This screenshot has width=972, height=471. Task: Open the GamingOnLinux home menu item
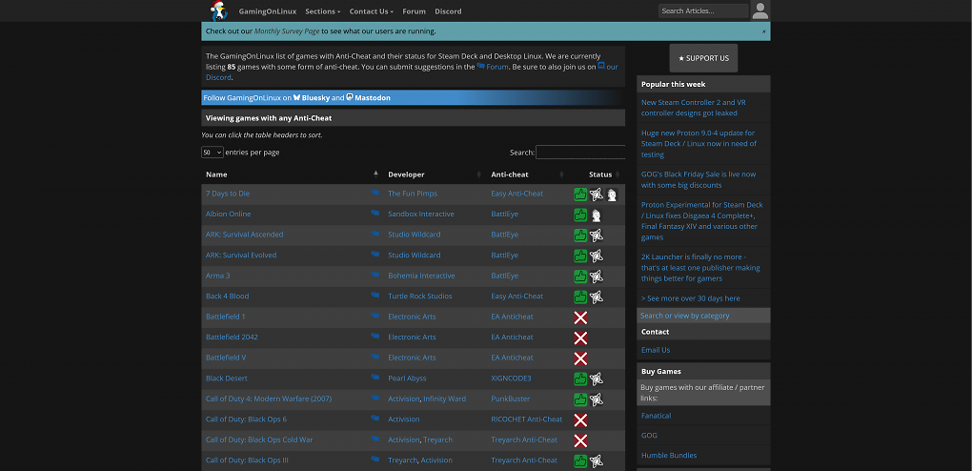tap(268, 11)
